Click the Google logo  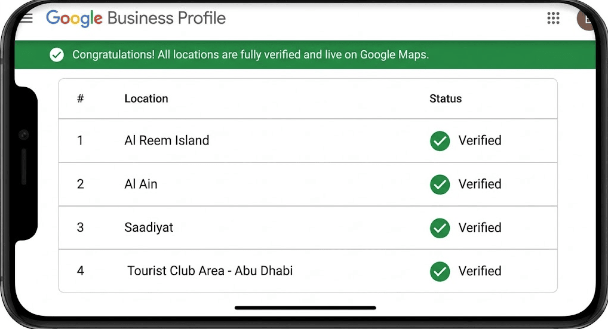click(x=75, y=19)
